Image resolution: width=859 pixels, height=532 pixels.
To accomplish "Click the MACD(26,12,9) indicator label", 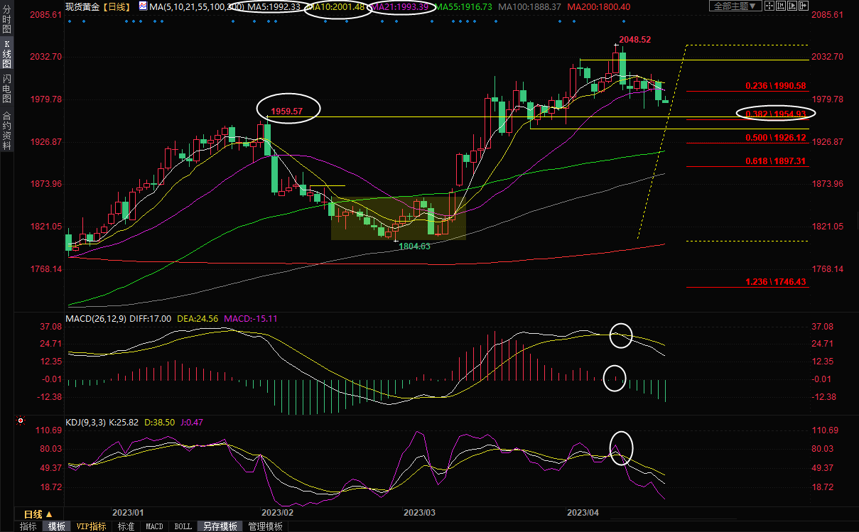I will [96, 319].
